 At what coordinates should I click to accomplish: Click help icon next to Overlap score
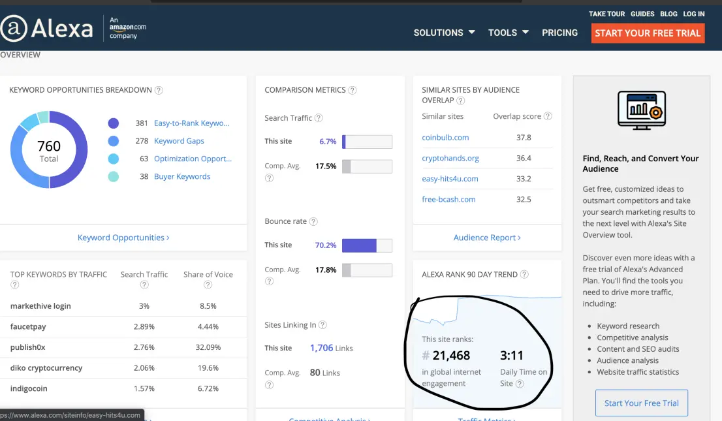pyautogui.click(x=548, y=116)
